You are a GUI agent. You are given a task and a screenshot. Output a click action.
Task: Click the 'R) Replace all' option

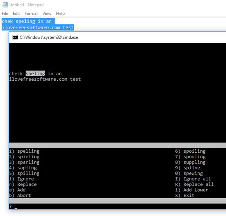194,184
